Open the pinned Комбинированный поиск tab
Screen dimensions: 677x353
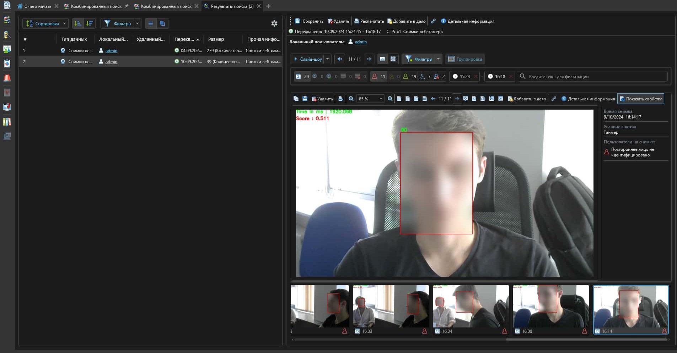coord(96,6)
